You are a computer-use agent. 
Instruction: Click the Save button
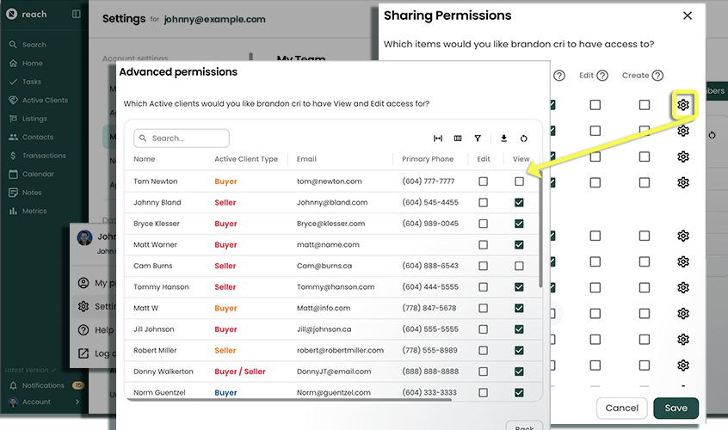point(676,408)
